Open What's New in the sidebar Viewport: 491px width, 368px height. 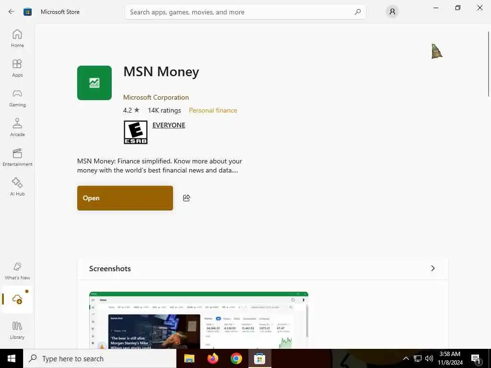point(17,271)
